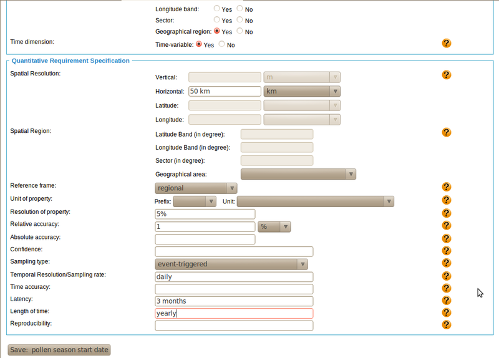Open the Relative accuracy percent unit dropdown
This screenshot has width=499, height=358.
[x=274, y=226]
